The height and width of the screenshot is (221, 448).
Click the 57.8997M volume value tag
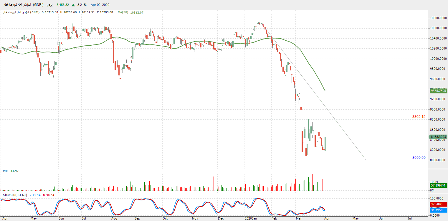point(439,185)
